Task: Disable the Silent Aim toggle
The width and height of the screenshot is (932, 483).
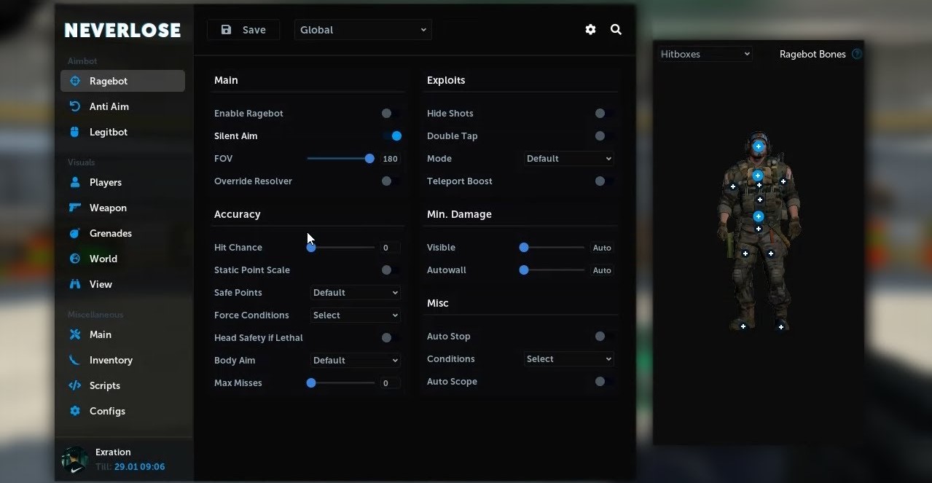Action: pos(395,136)
